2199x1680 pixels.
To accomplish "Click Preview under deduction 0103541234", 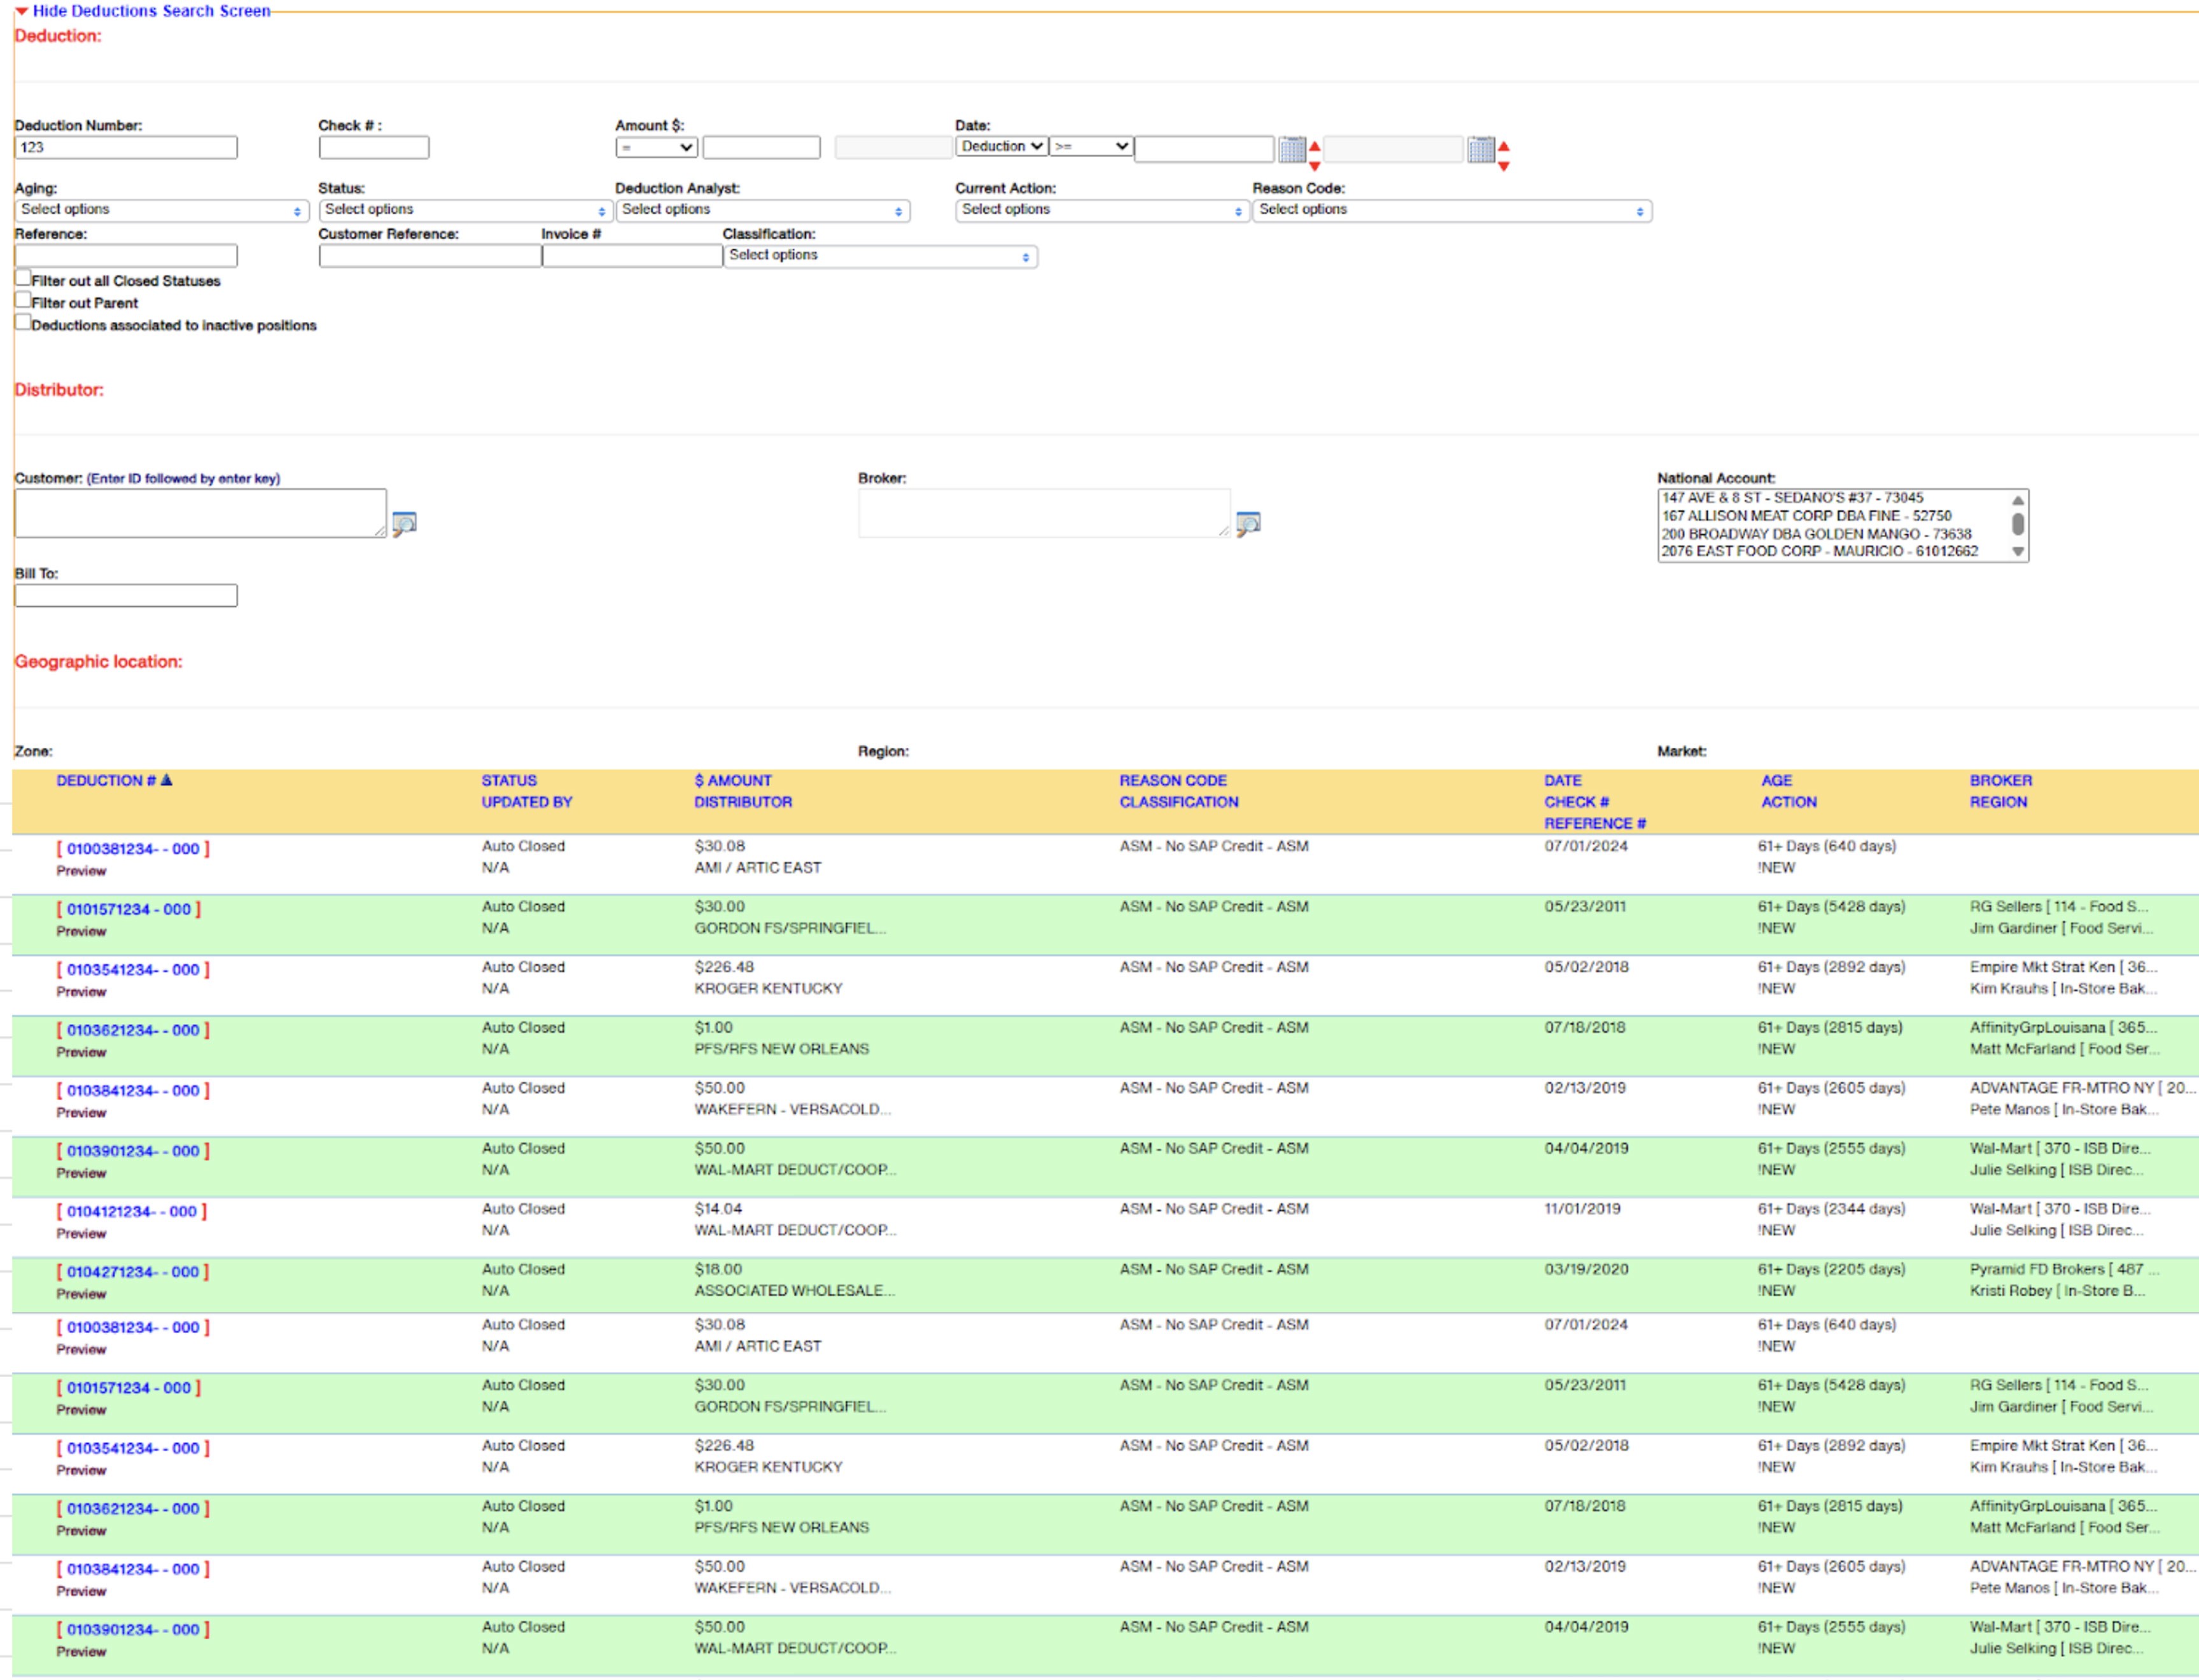I will pyautogui.click(x=81, y=992).
